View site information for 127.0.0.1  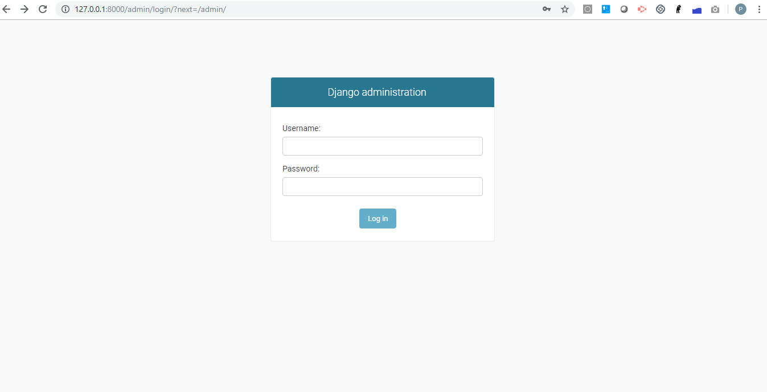pyautogui.click(x=65, y=9)
